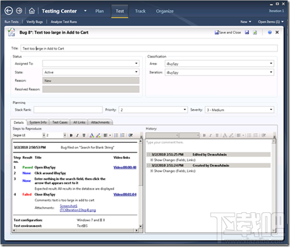Viewport: 290px width, 247px height.
Task: Open the State dropdown showing Active
Action: (91, 72)
